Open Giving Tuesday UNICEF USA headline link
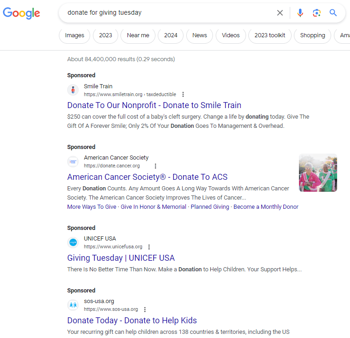Screen dimensions: 350x338 [x=121, y=258]
